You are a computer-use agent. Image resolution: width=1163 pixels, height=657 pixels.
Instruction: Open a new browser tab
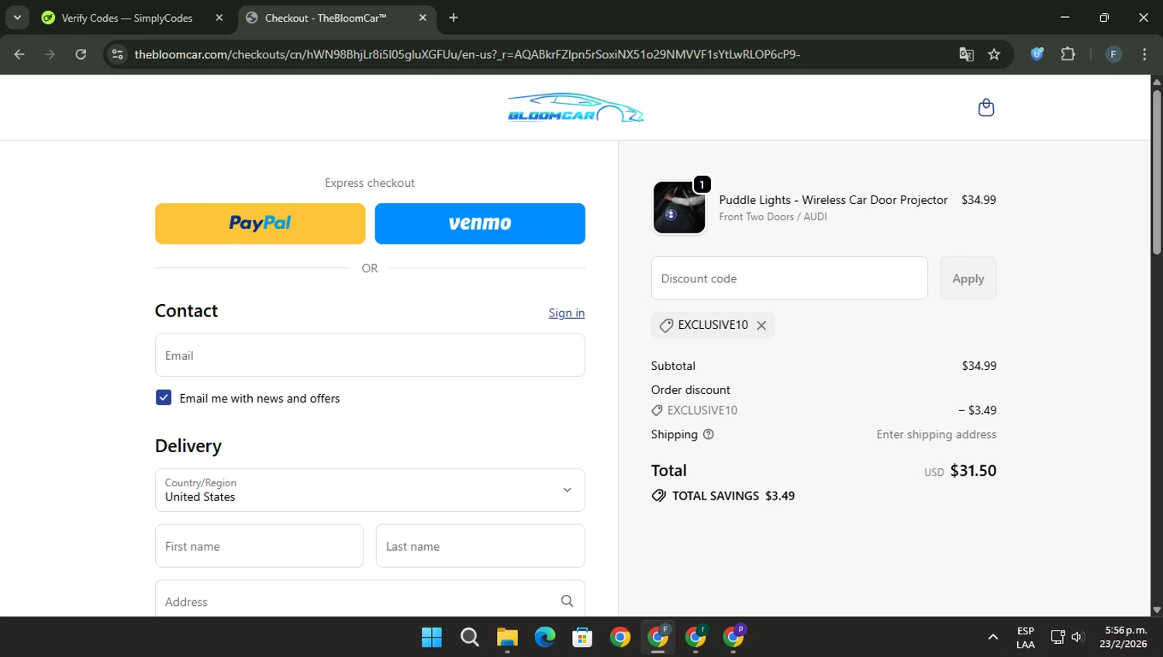point(454,18)
